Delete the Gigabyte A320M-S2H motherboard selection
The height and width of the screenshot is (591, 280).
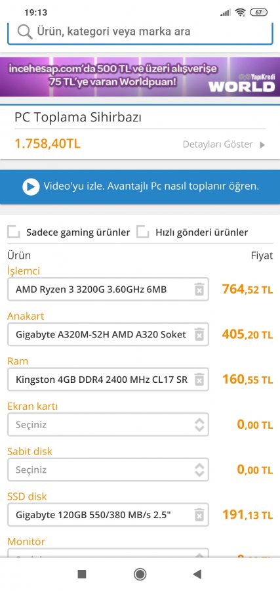click(x=199, y=334)
